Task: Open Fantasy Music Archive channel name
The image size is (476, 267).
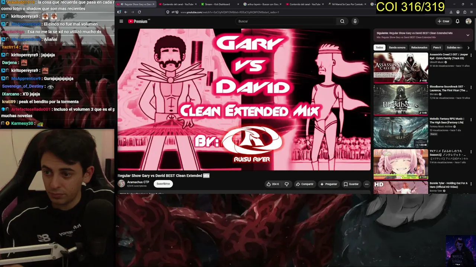Action: (441, 126)
